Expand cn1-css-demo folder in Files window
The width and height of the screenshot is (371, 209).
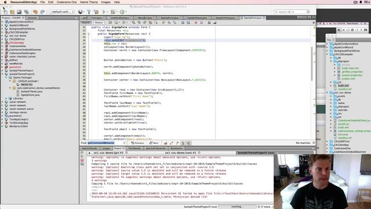coord(328,93)
